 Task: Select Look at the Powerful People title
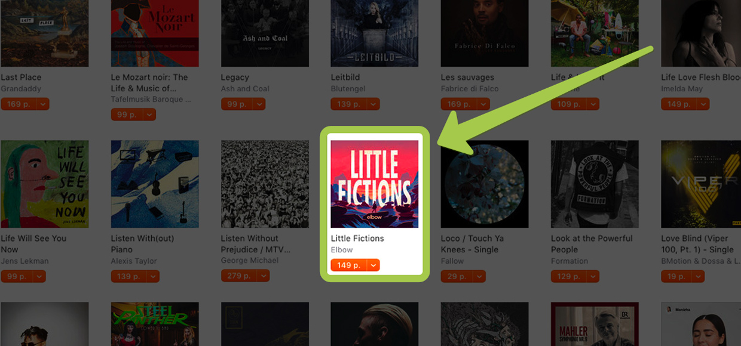[592, 244]
